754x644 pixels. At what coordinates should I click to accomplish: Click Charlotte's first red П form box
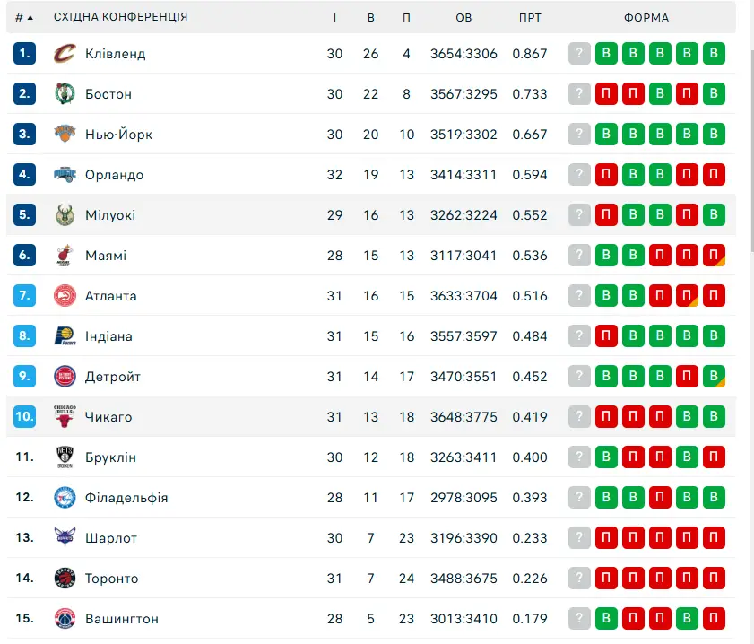[x=606, y=537]
